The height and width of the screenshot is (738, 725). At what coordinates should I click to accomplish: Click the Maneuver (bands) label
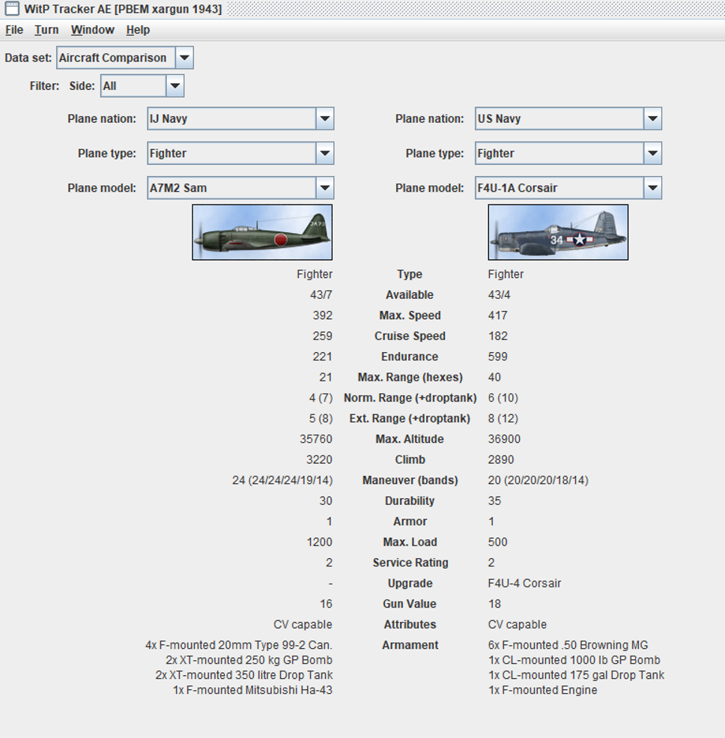tap(410, 480)
